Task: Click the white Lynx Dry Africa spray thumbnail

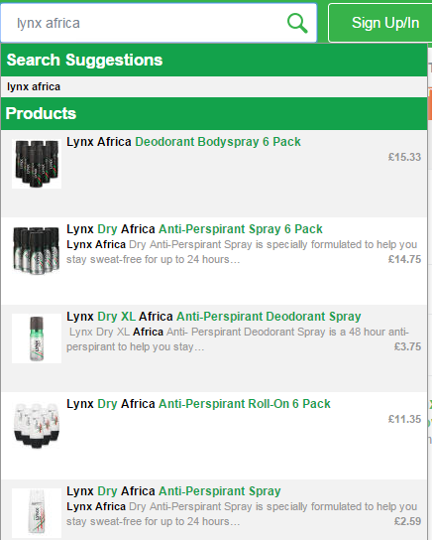Action: click(x=37, y=513)
